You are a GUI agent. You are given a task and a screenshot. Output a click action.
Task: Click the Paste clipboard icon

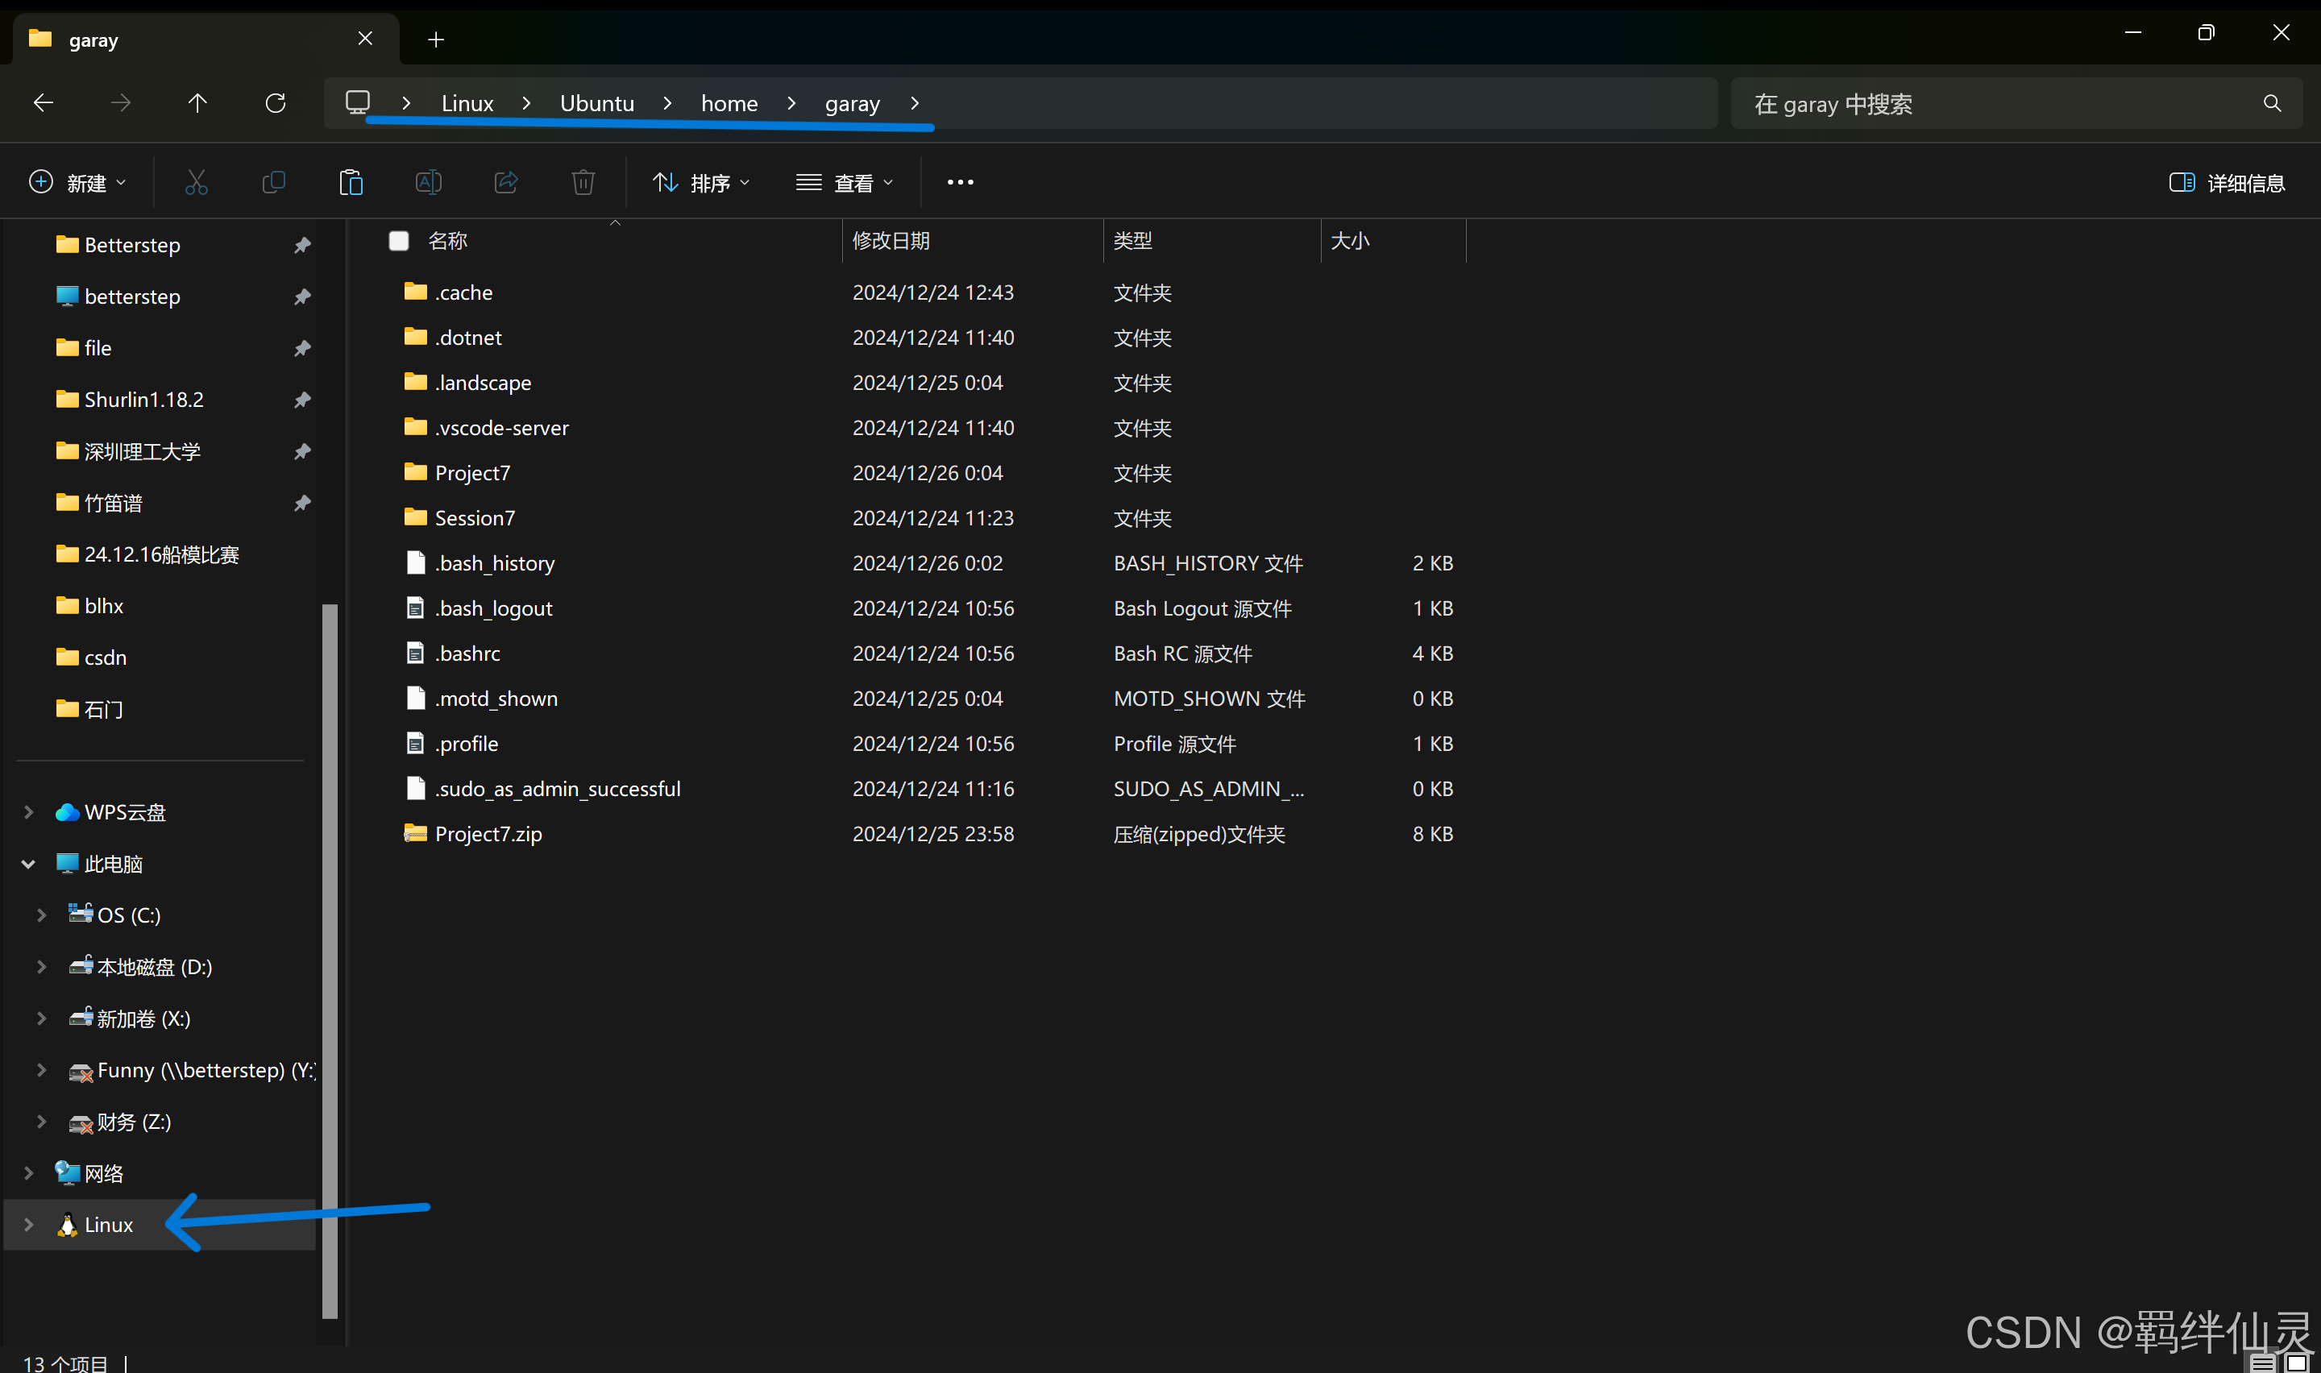tap(351, 182)
